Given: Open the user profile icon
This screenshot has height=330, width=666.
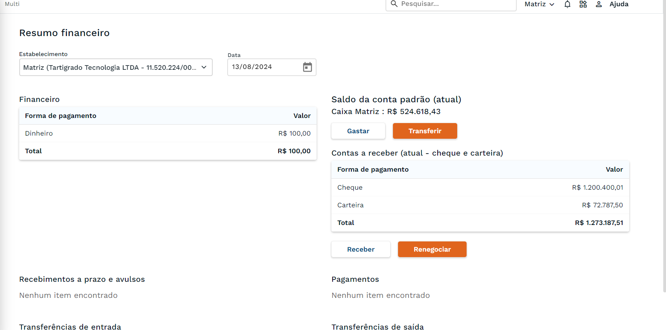Looking at the screenshot, I should 599,4.
